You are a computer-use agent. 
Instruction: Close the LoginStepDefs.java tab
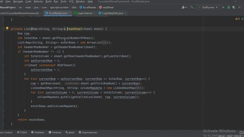coord(125,13)
